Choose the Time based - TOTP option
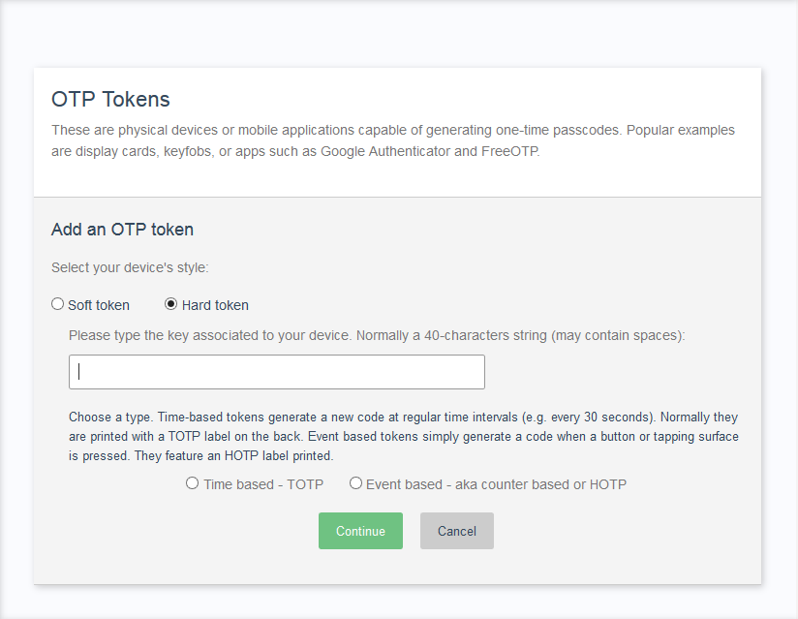Viewport: 798px width, 619px height. click(192, 483)
